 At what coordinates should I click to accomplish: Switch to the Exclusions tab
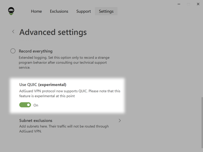[59, 11]
